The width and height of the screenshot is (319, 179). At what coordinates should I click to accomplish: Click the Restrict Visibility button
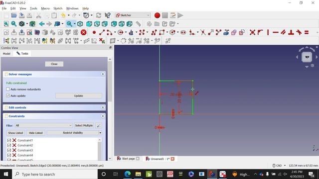(73, 133)
